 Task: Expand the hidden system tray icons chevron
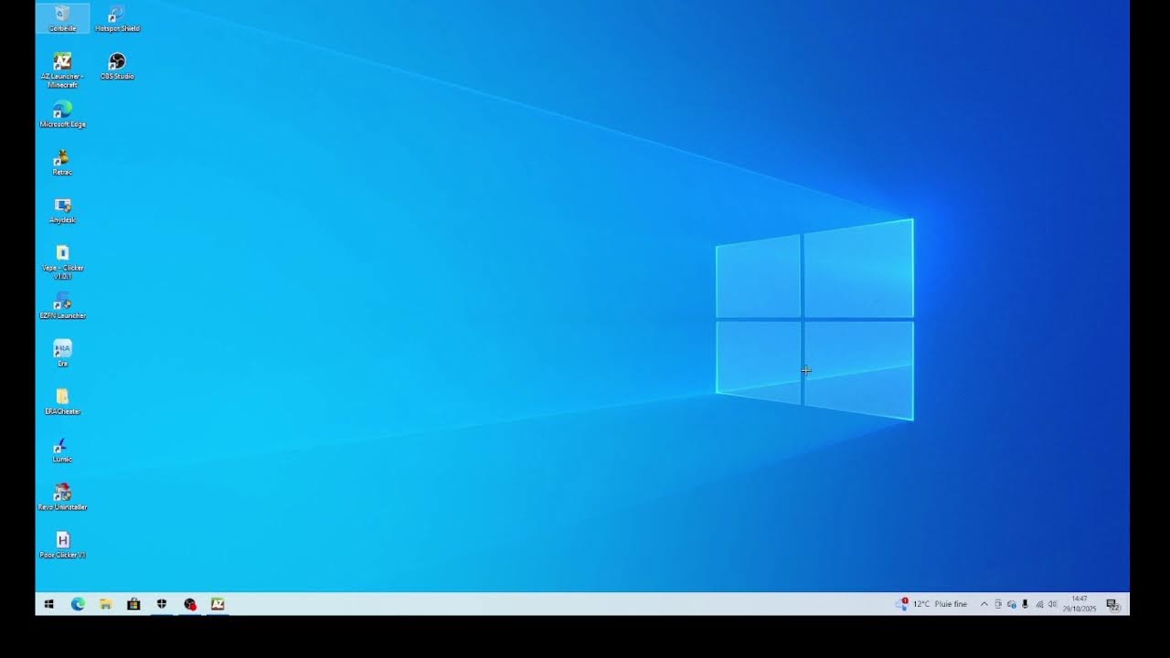coord(984,604)
